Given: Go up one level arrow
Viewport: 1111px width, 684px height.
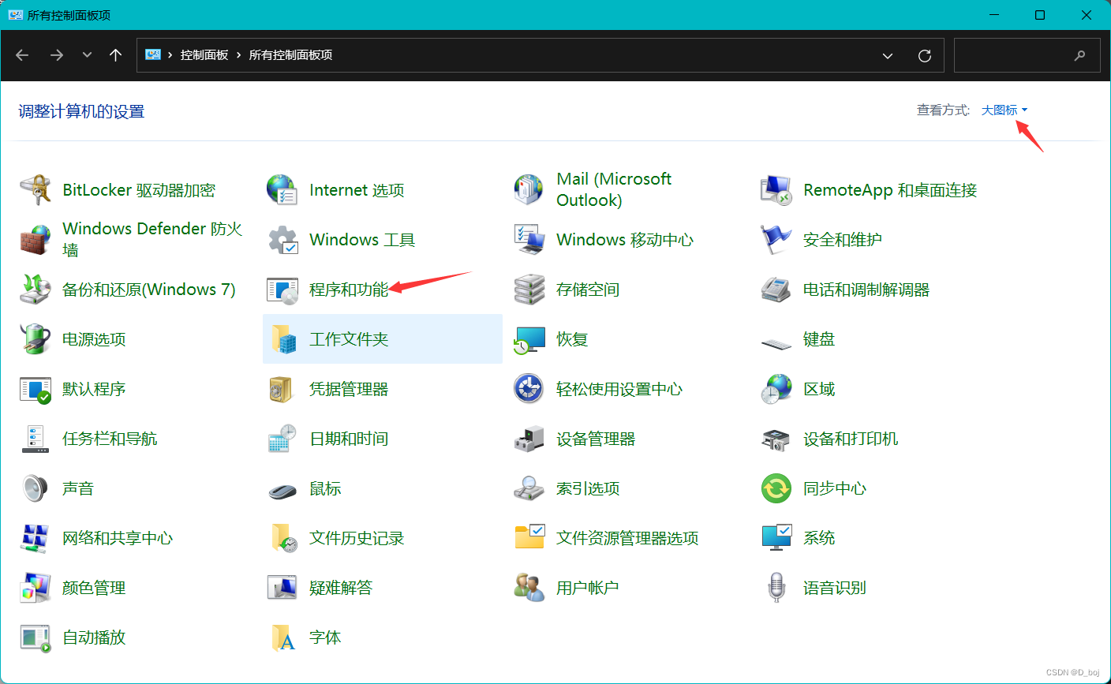Looking at the screenshot, I should point(116,55).
